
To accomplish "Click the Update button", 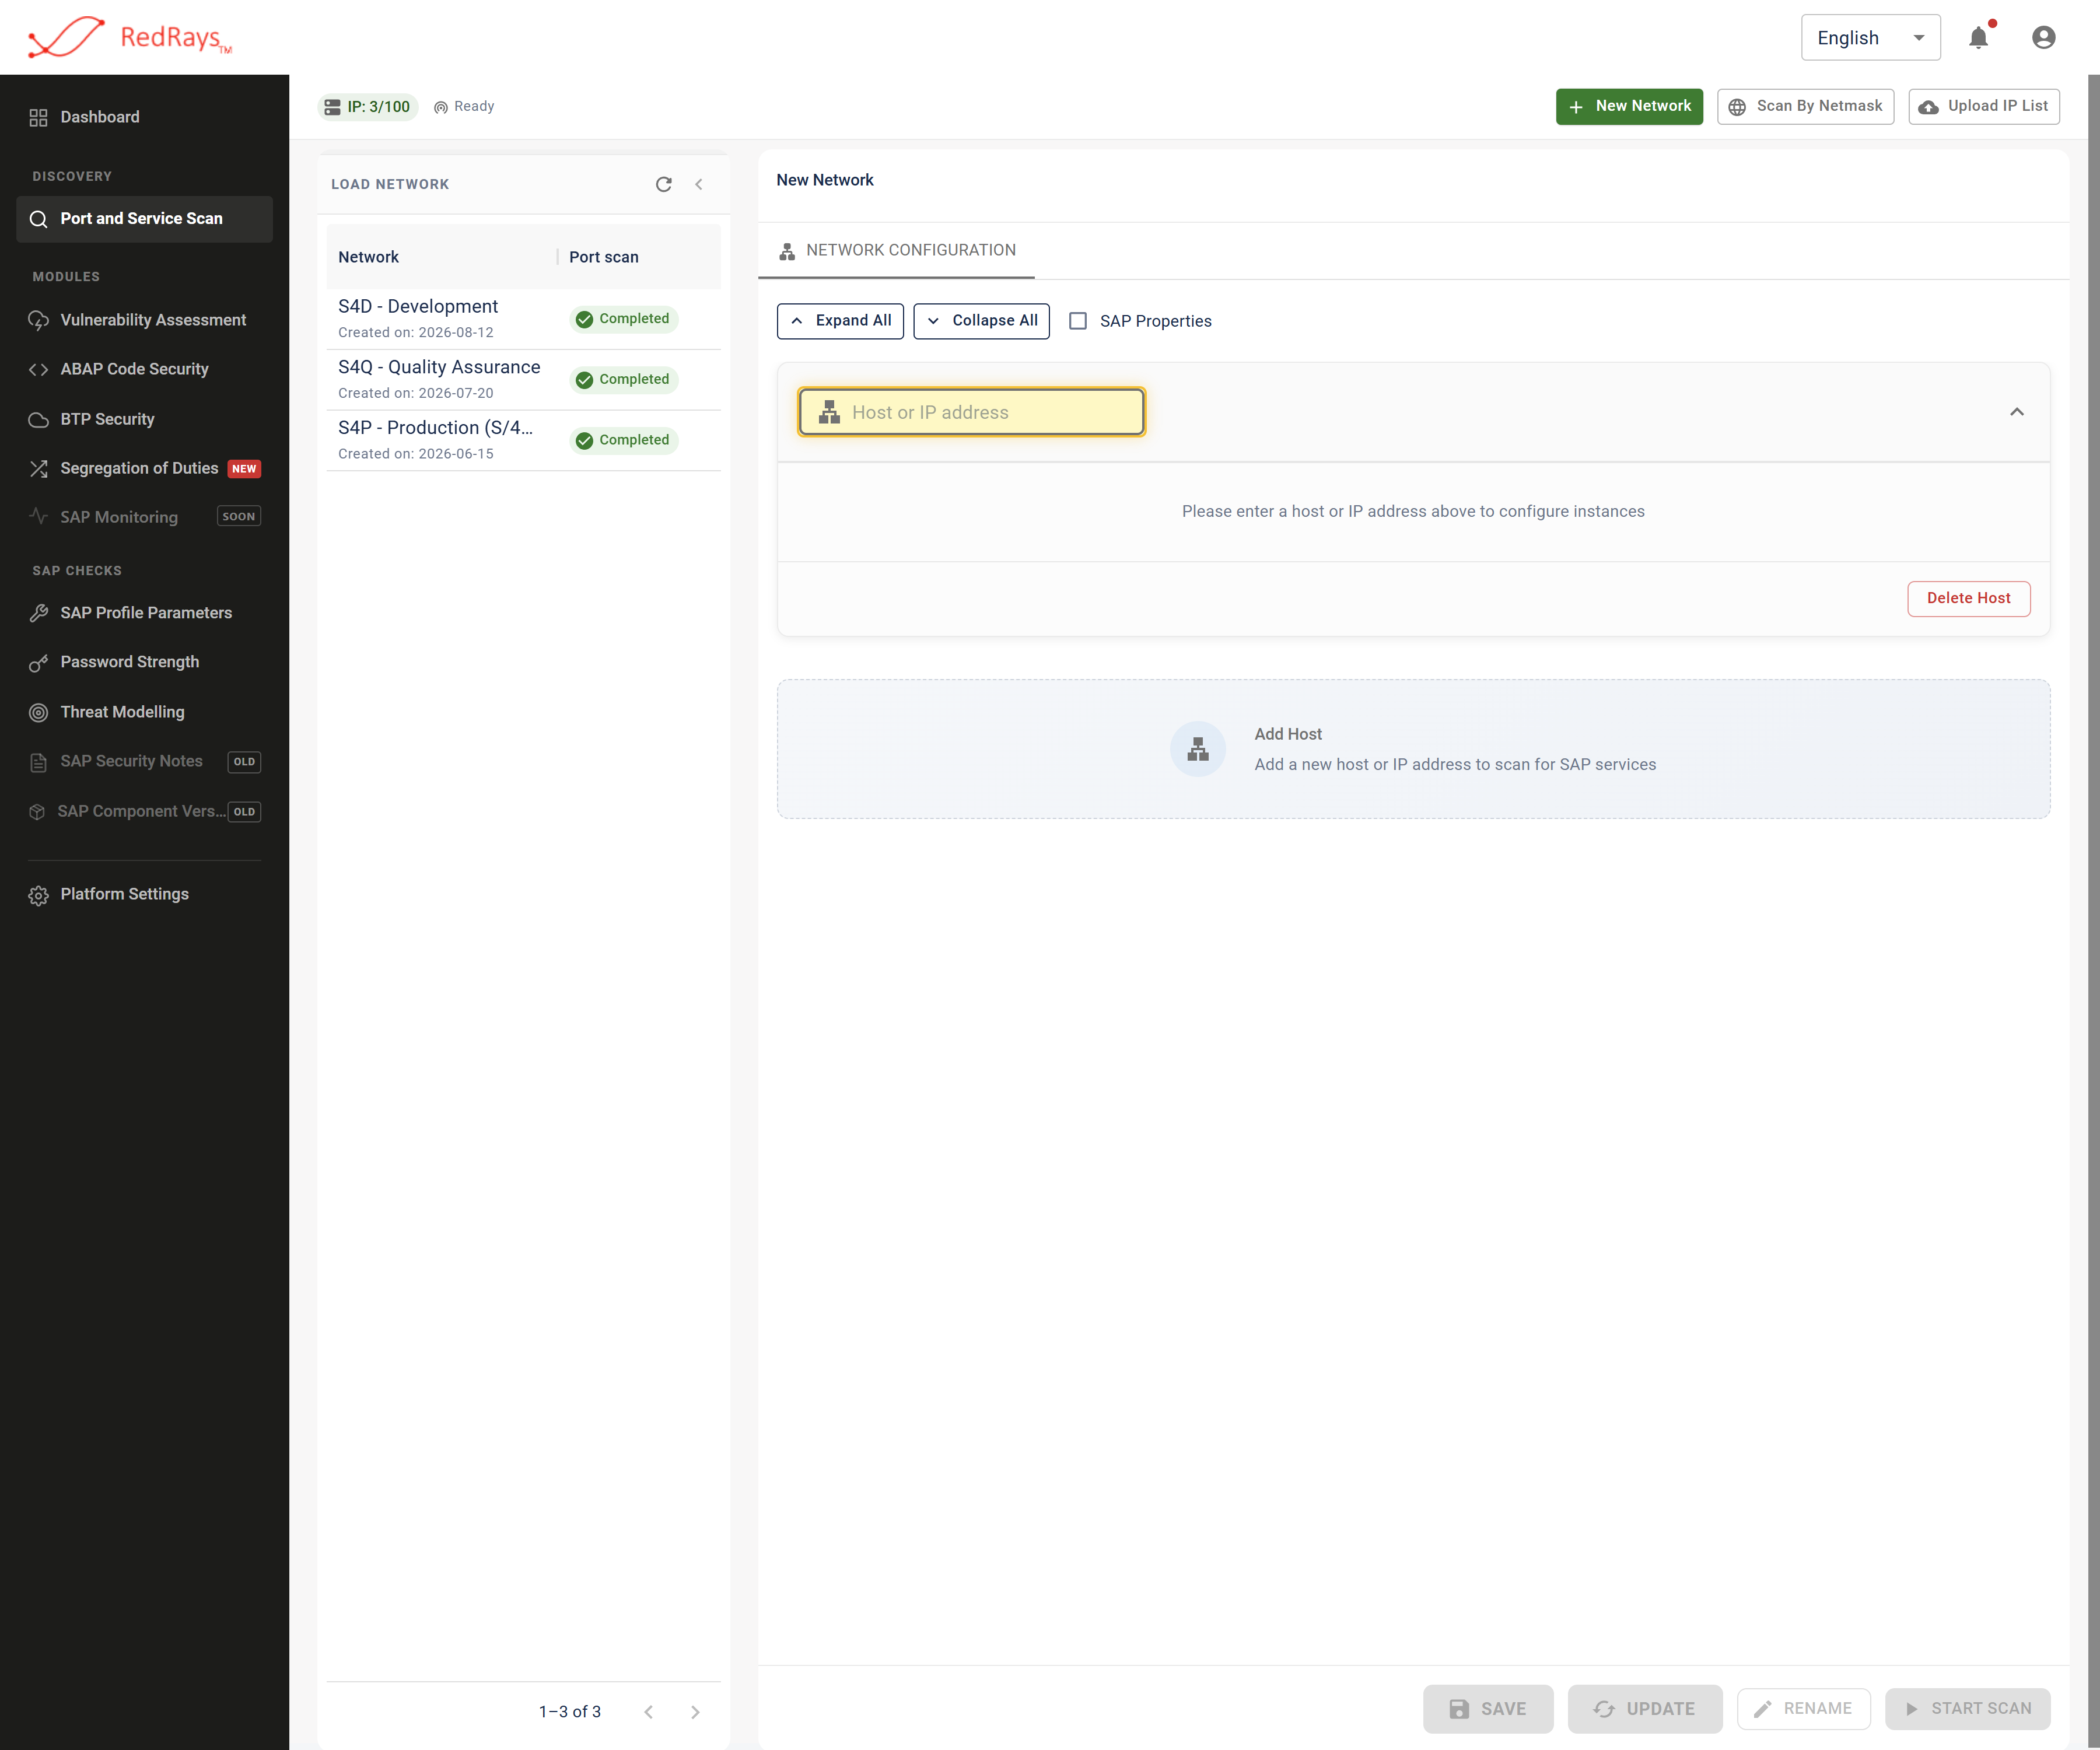I will click(1645, 1709).
